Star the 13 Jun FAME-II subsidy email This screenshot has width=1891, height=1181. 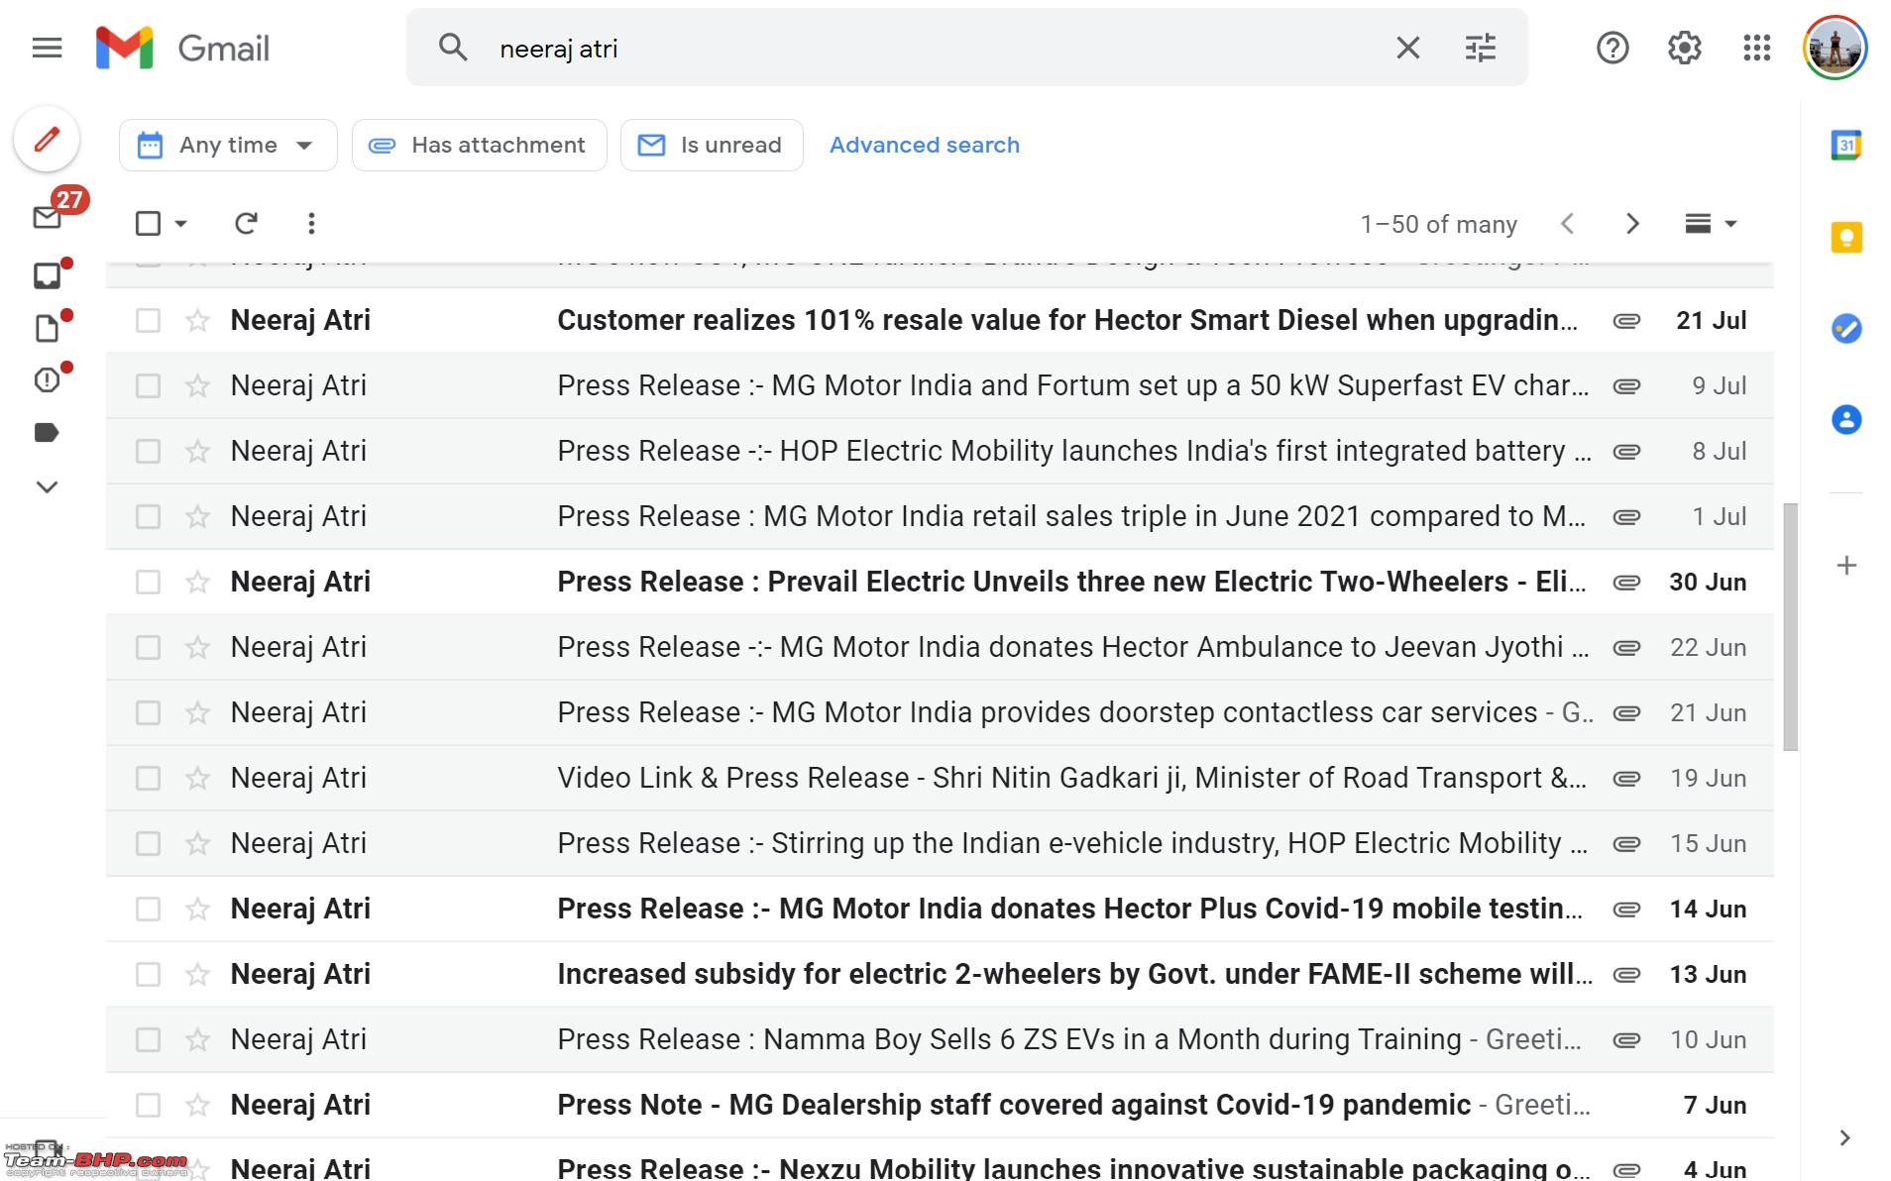tap(197, 974)
